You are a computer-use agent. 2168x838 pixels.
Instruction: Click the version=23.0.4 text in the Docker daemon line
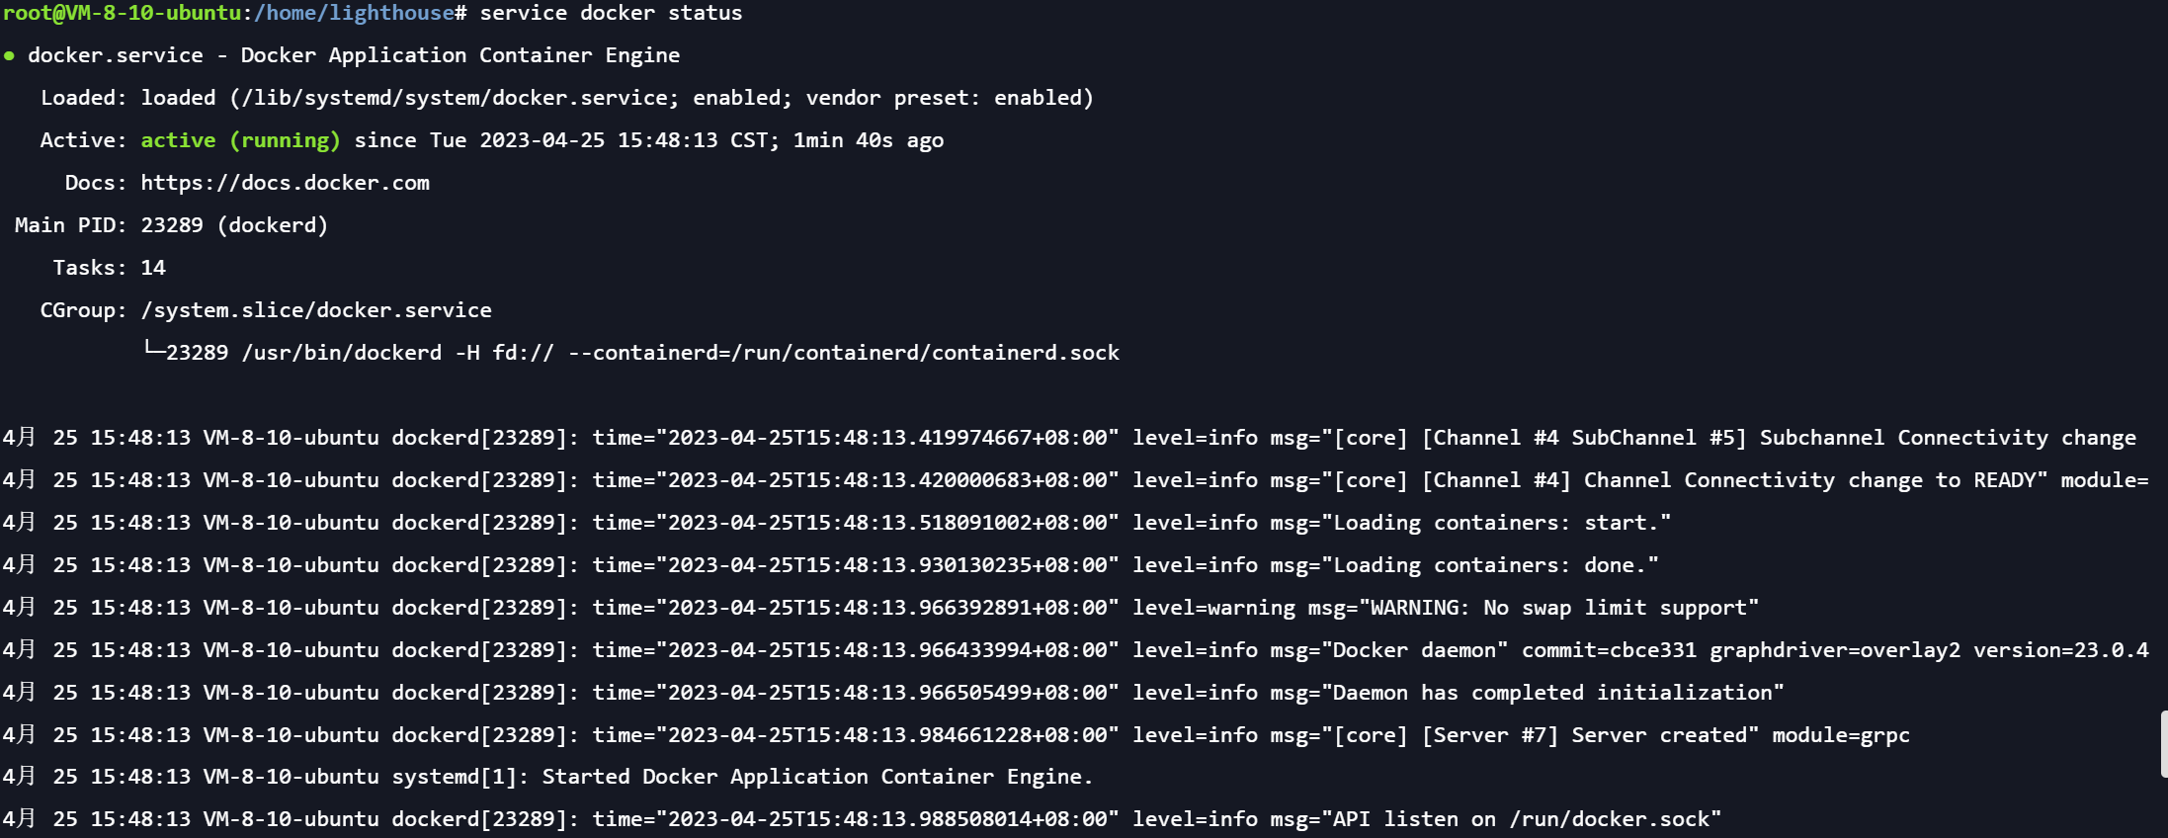point(2060,650)
